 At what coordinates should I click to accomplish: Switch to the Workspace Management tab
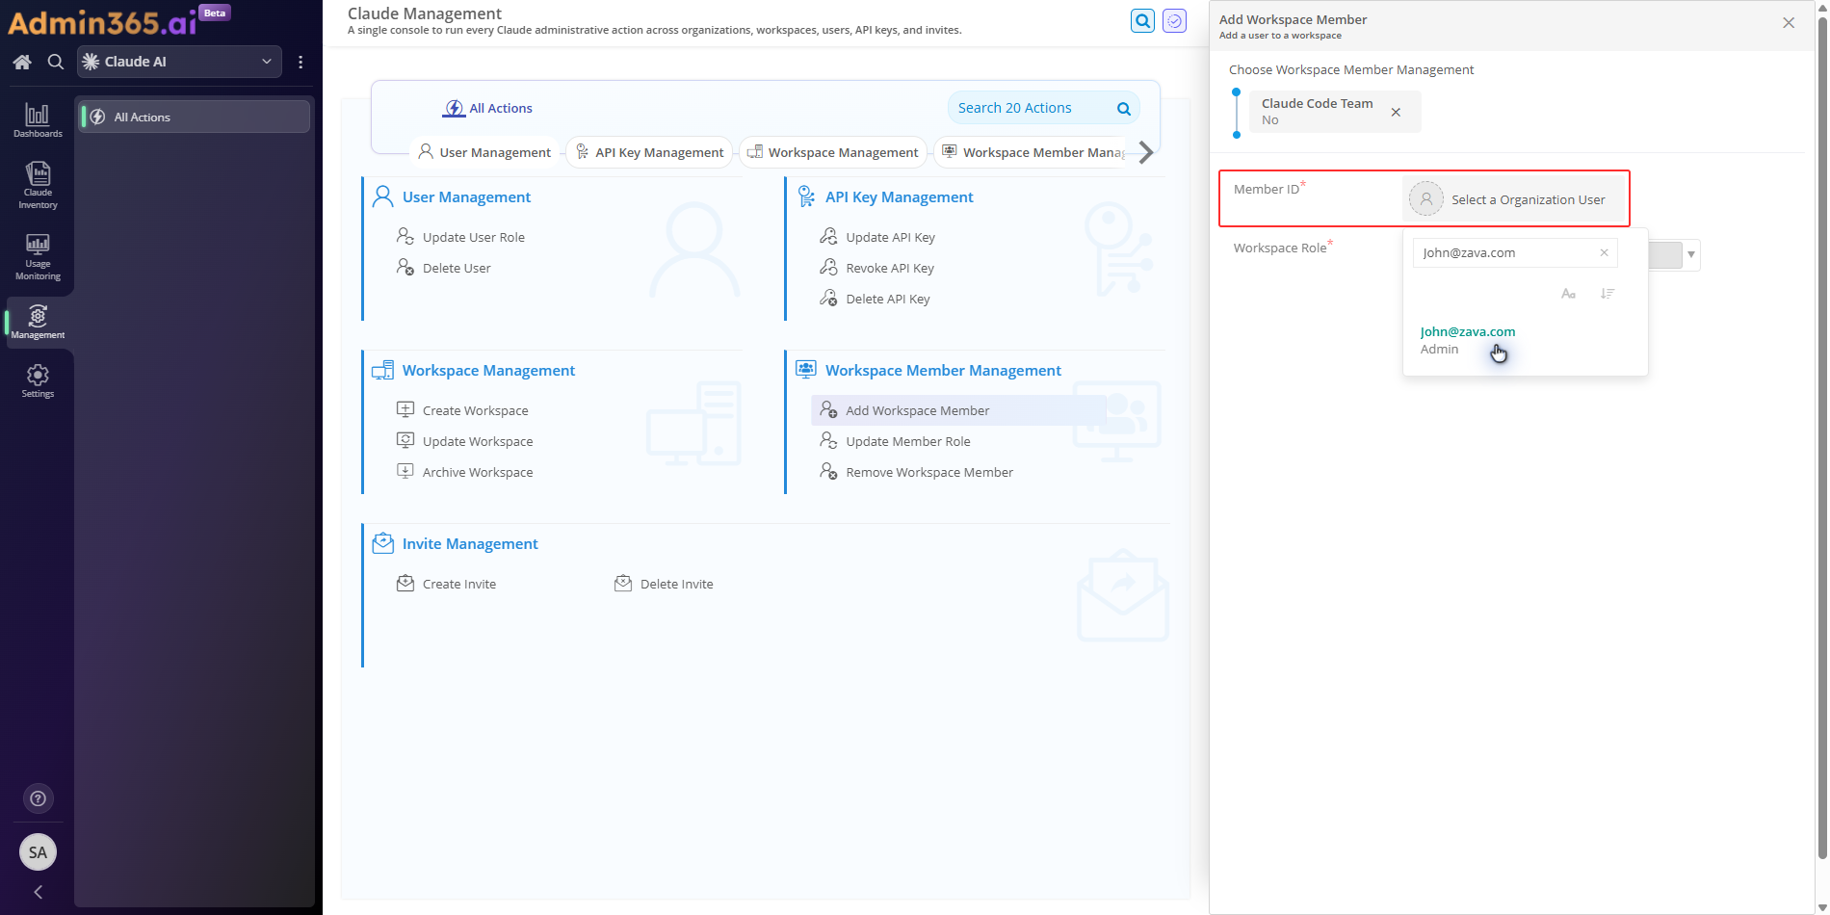pos(833,152)
